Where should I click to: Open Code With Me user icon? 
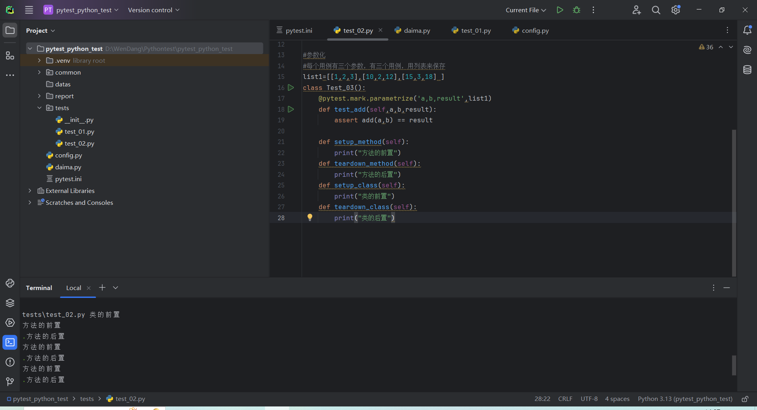click(x=636, y=10)
